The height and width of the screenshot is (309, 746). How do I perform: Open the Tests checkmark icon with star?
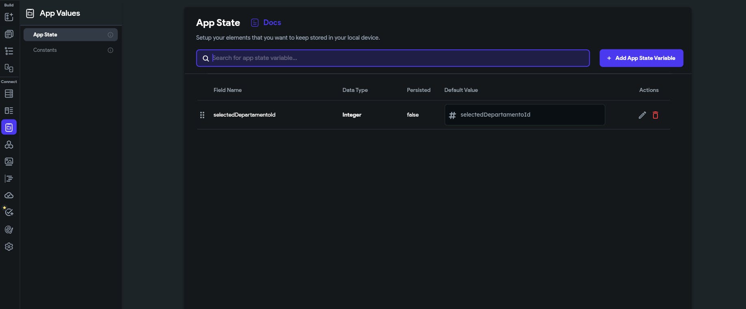9,212
